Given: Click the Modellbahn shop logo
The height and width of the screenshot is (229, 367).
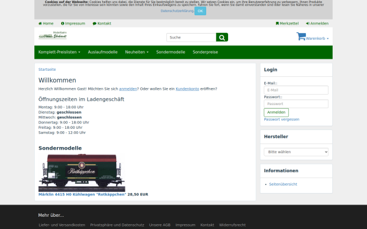Looking at the screenshot, I should (x=53, y=35).
